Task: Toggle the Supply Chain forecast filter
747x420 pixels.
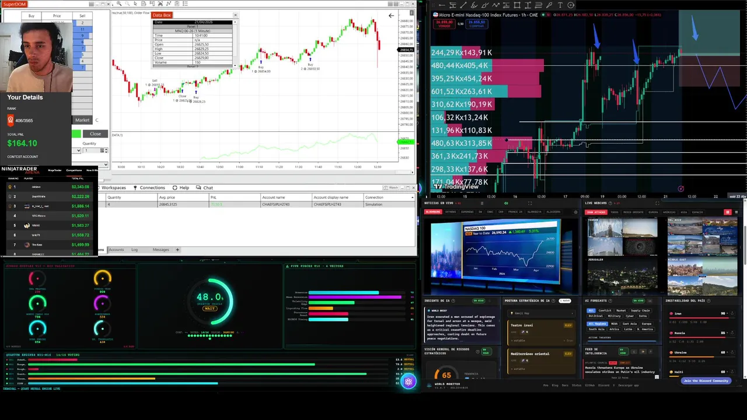Action: click(640, 310)
